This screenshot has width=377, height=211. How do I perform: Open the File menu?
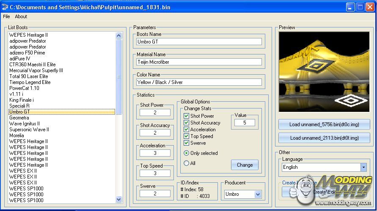point(6,16)
